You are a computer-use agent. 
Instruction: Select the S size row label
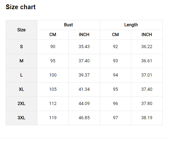(22, 47)
